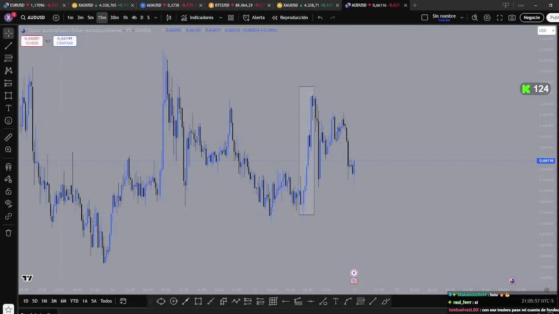Hide all drawings with eye icon

8,203
